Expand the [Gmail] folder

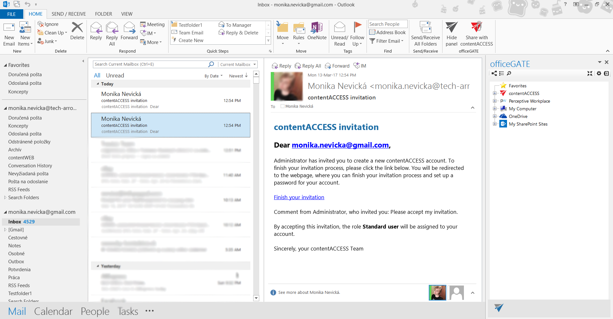pos(5,230)
